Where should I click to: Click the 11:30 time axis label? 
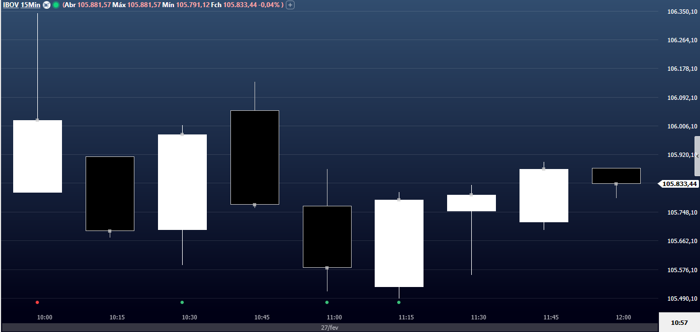478,318
